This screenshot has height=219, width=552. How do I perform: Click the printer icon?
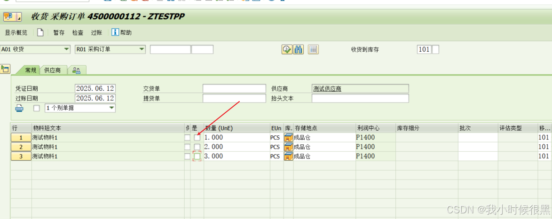(19, 109)
